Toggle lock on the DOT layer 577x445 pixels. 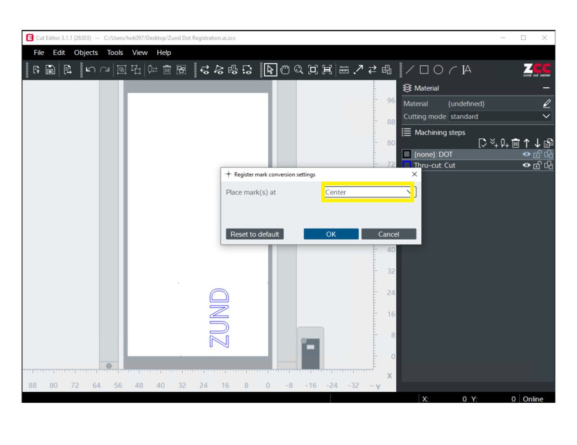[x=538, y=155]
